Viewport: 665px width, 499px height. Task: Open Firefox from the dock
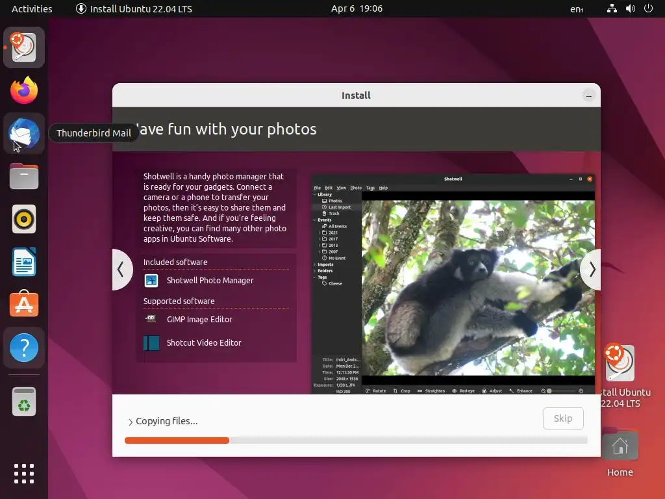pos(24,90)
